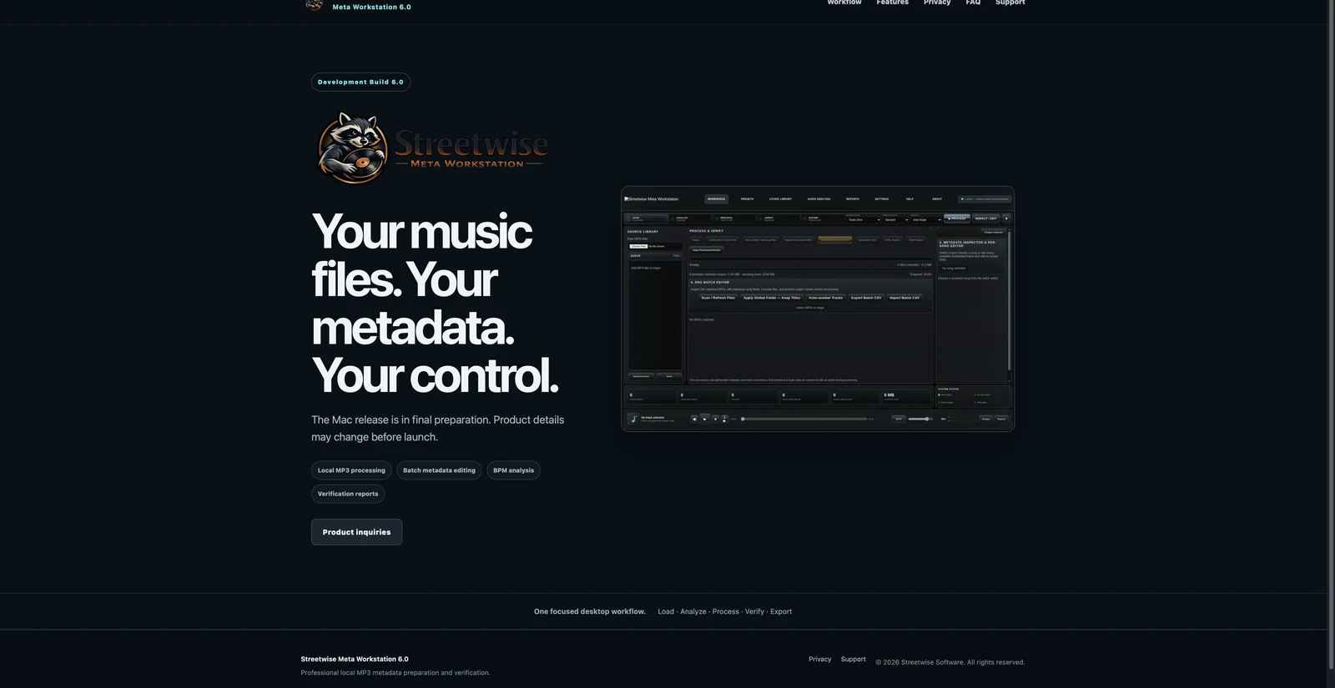
Task: Click the play icon in the player bar
Action: [705, 419]
